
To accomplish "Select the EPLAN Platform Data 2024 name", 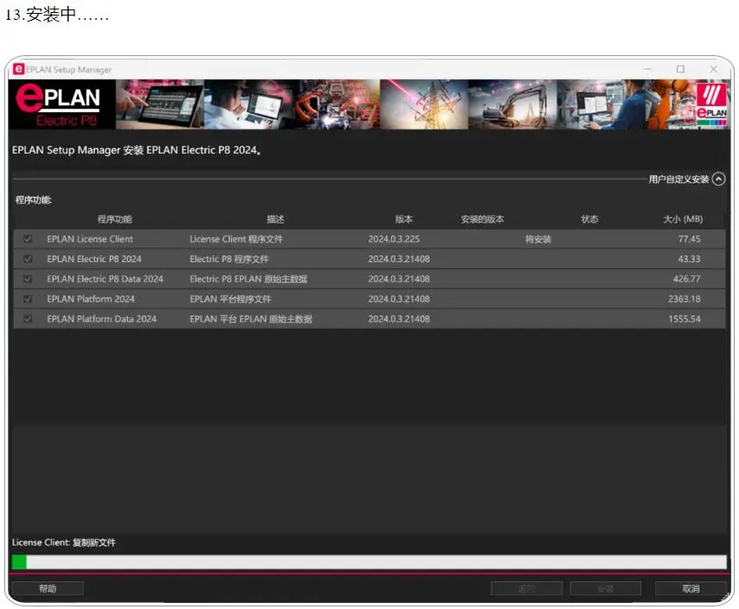I will point(102,319).
